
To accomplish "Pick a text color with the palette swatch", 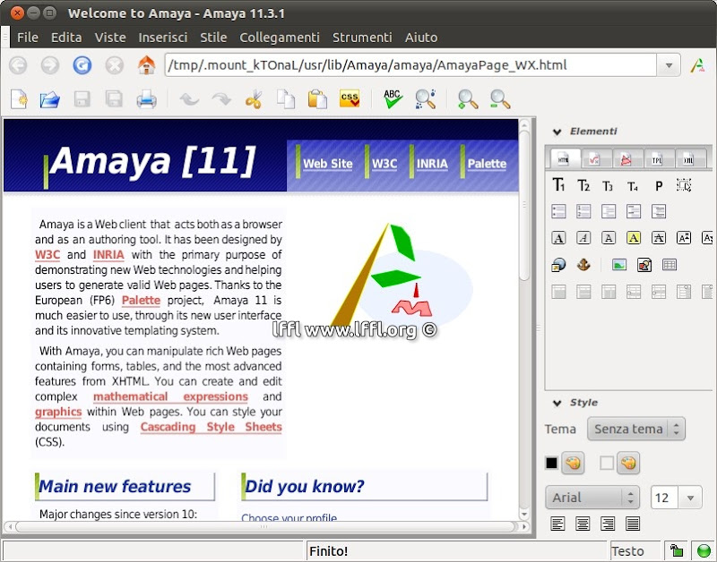I will (572, 464).
